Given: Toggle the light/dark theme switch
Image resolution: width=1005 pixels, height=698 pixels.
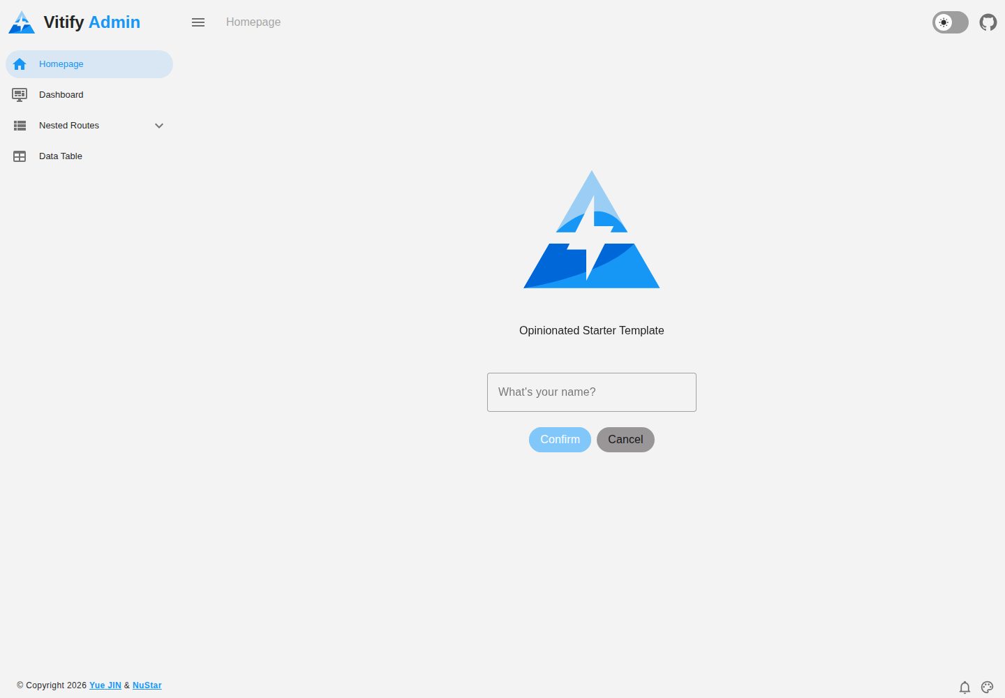Looking at the screenshot, I should tap(951, 22).
